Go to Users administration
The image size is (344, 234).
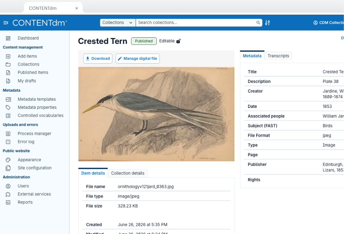pyautogui.click(x=23, y=186)
